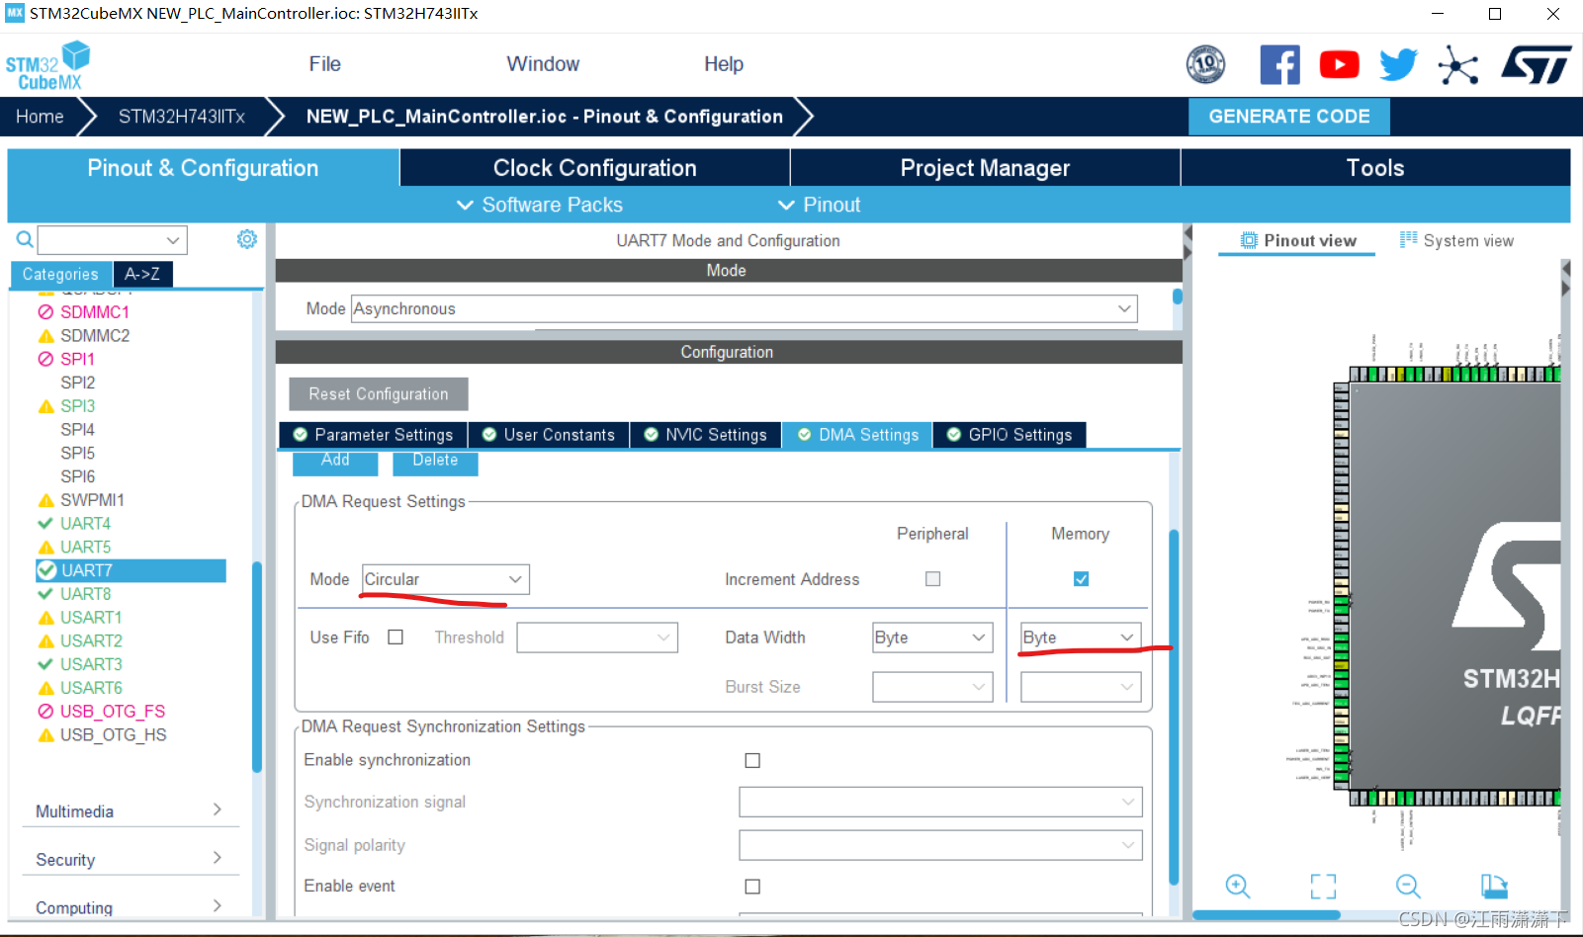Click the pinout view horizontal scrollbar
Image resolution: width=1583 pixels, height=937 pixels.
(1266, 915)
